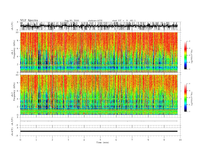
Task: Click the 'ch.4(V)' axis label
Action: click(12, 132)
